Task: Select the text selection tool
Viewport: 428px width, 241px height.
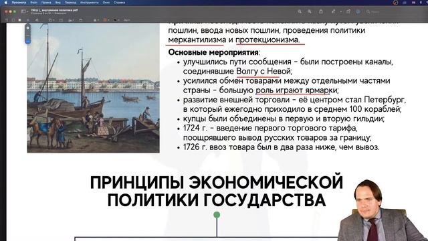Action: pos(6,20)
